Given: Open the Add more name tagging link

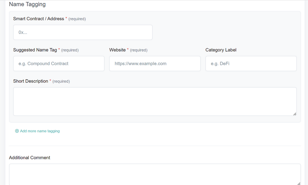Looking at the screenshot, I should tap(40, 131).
